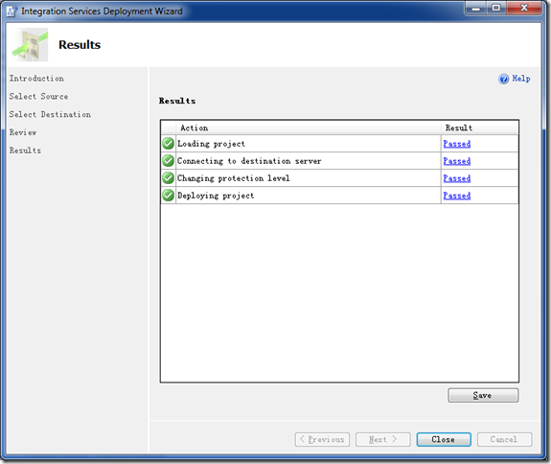This screenshot has width=551, height=464.
Task: Go to the Introduction step in the sidebar
Action: [x=36, y=79]
